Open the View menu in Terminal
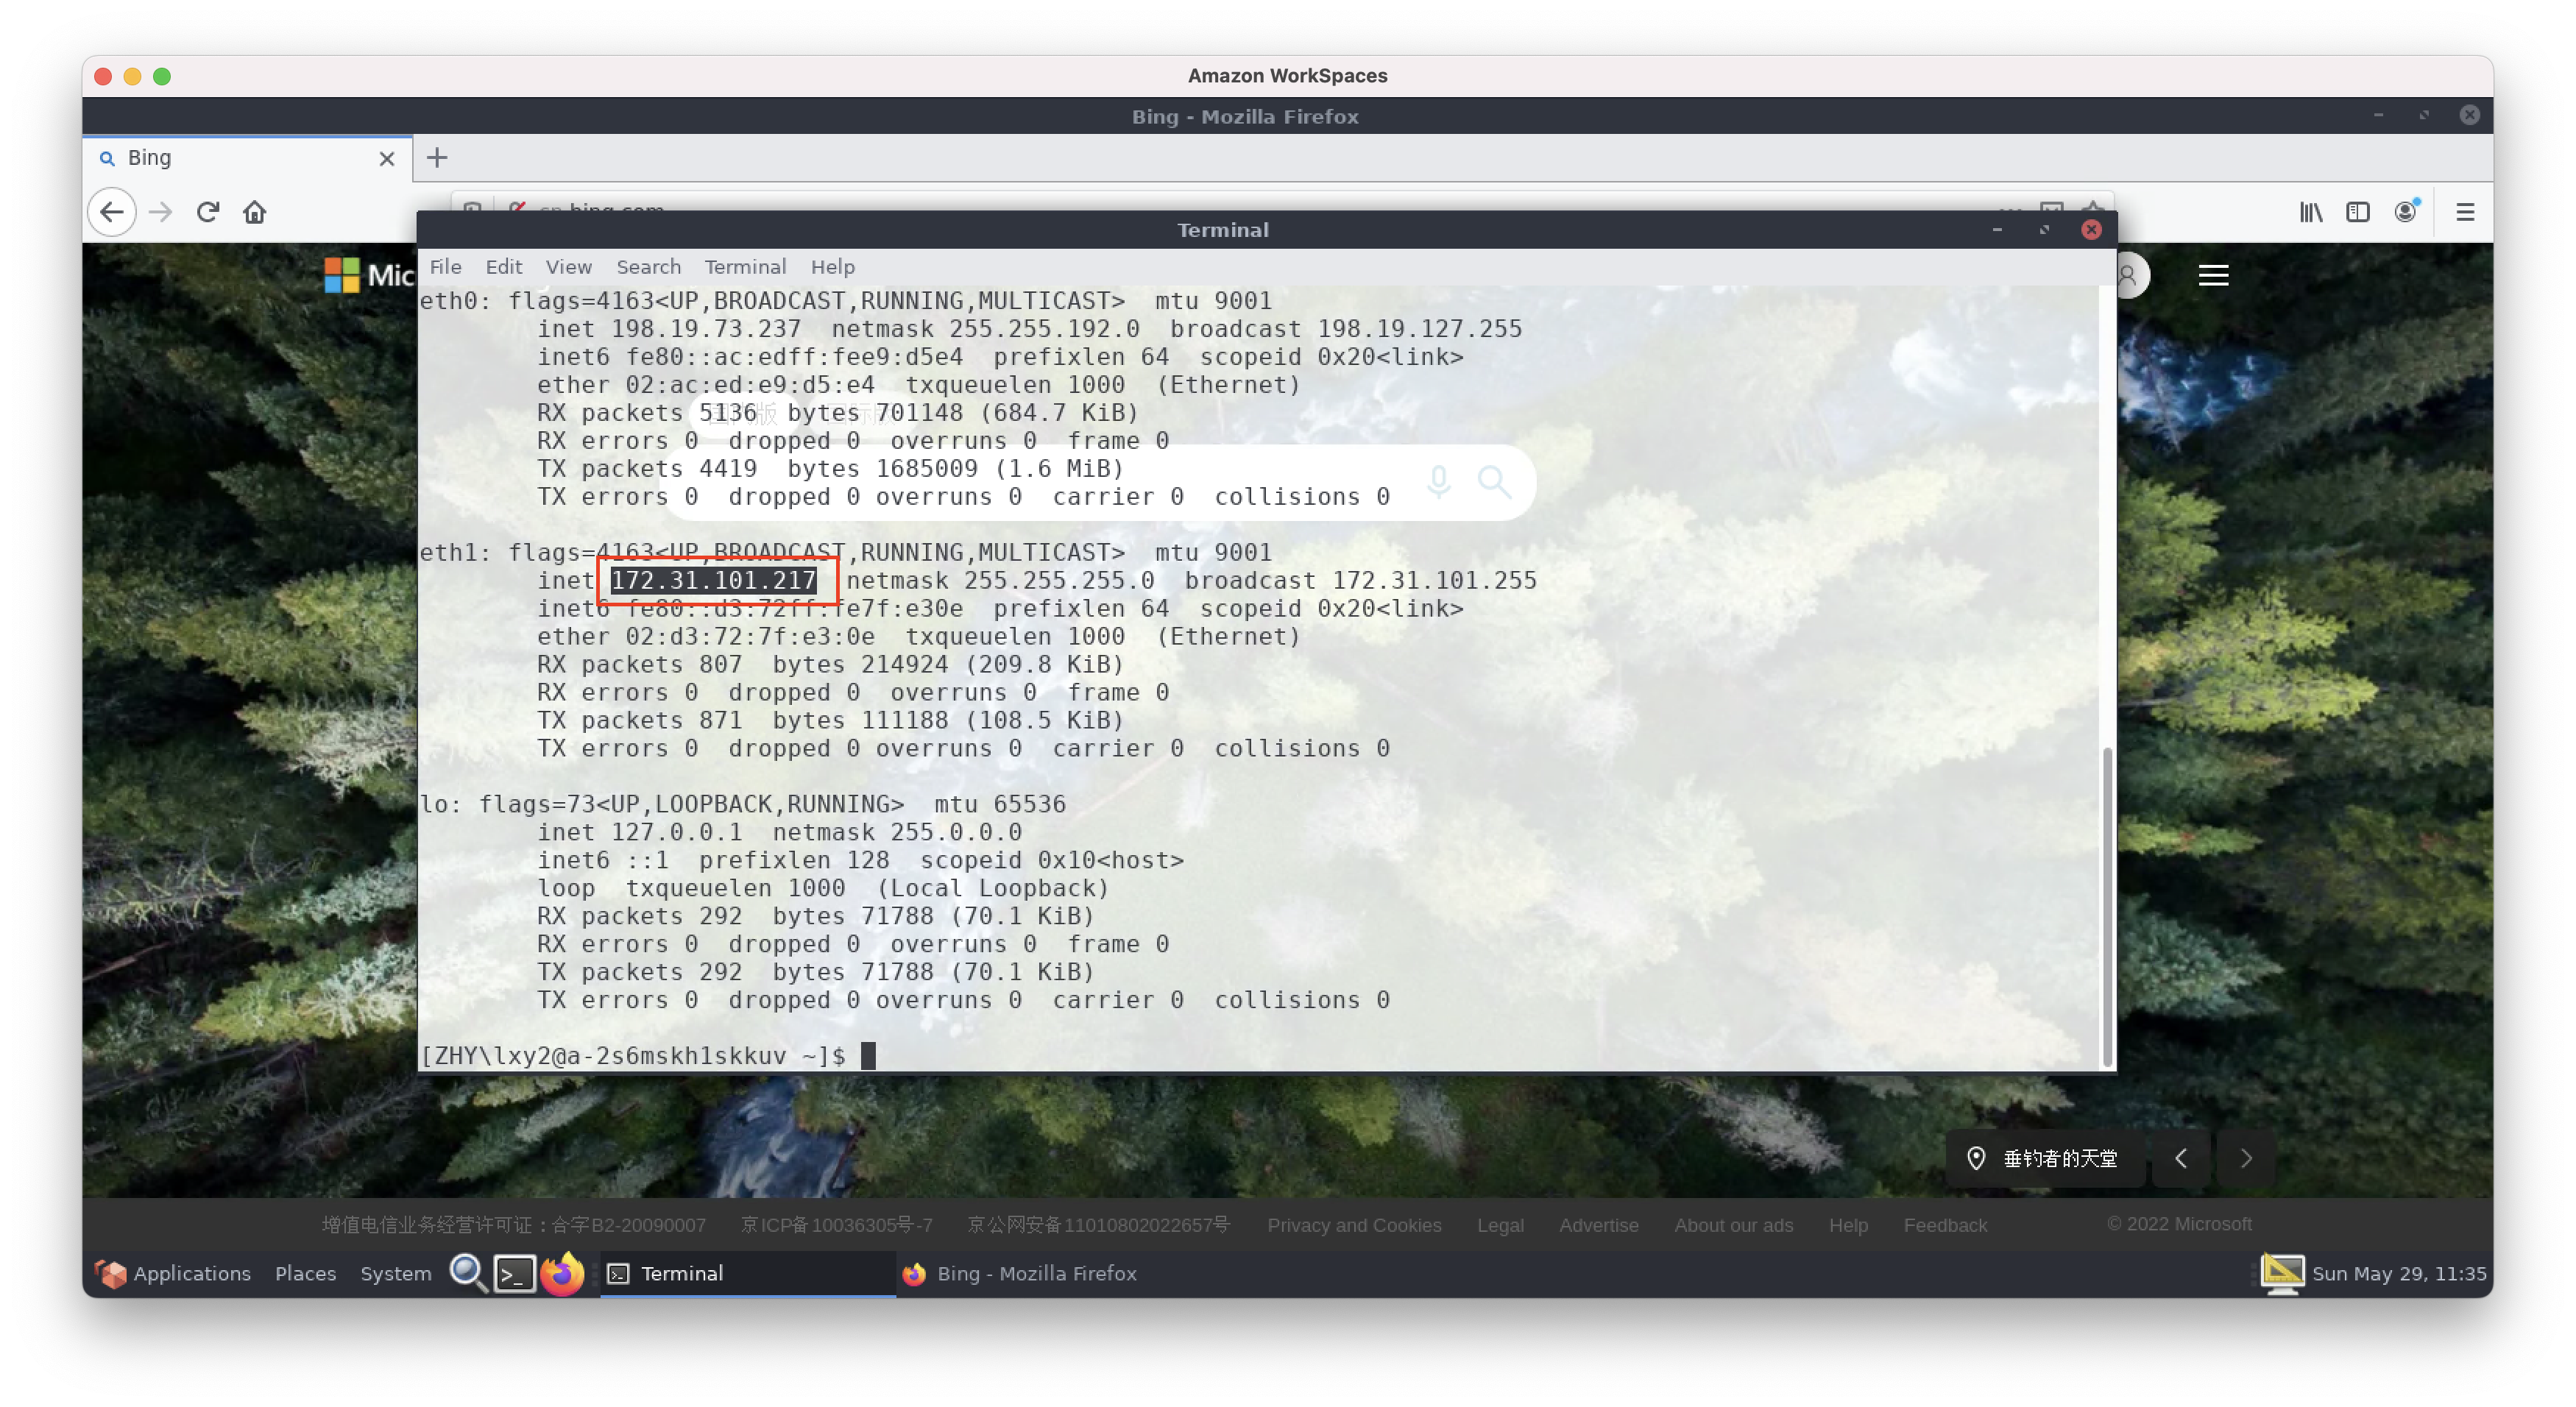 pos(568,267)
